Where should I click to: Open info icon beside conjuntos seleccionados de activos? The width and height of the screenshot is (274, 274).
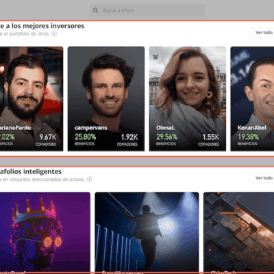[90, 179]
